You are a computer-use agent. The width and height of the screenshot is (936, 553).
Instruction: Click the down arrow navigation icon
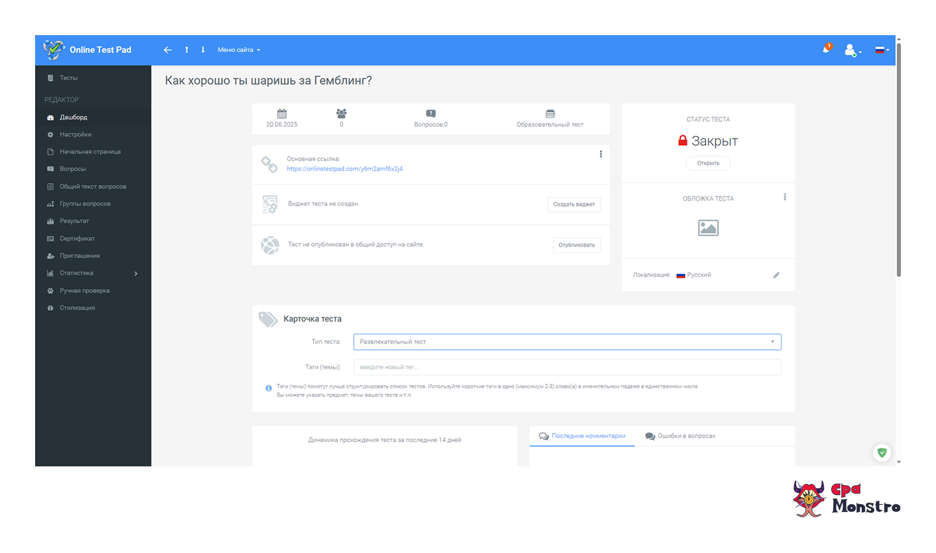(203, 50)
